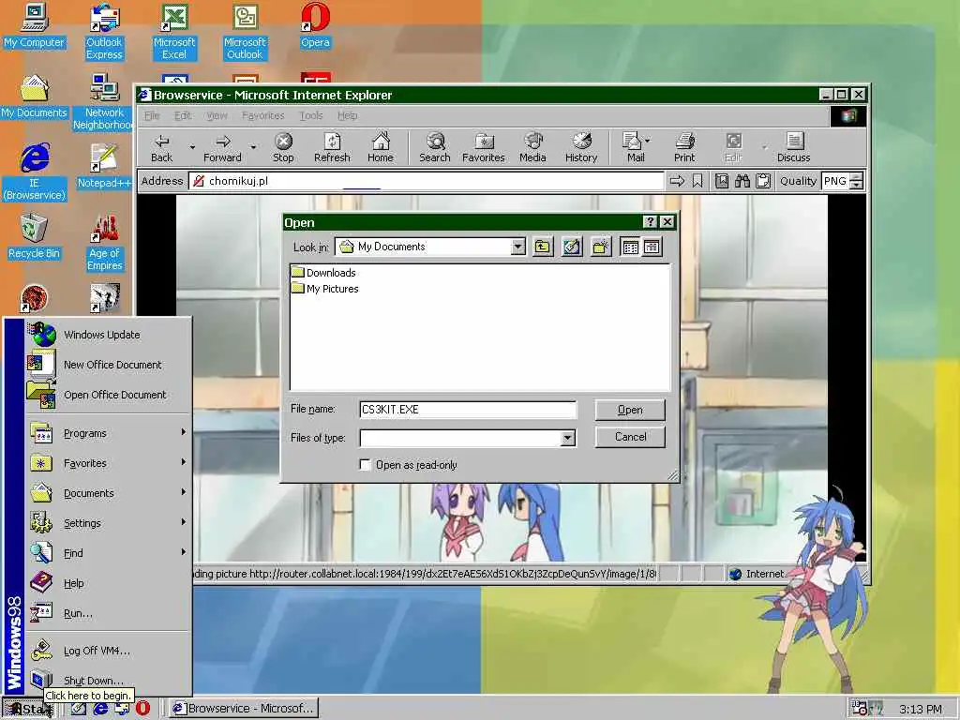Open the Help menu in menu bar
This screenshot has height=720, width=960.
pyautogui.click(x=347, y=115)
